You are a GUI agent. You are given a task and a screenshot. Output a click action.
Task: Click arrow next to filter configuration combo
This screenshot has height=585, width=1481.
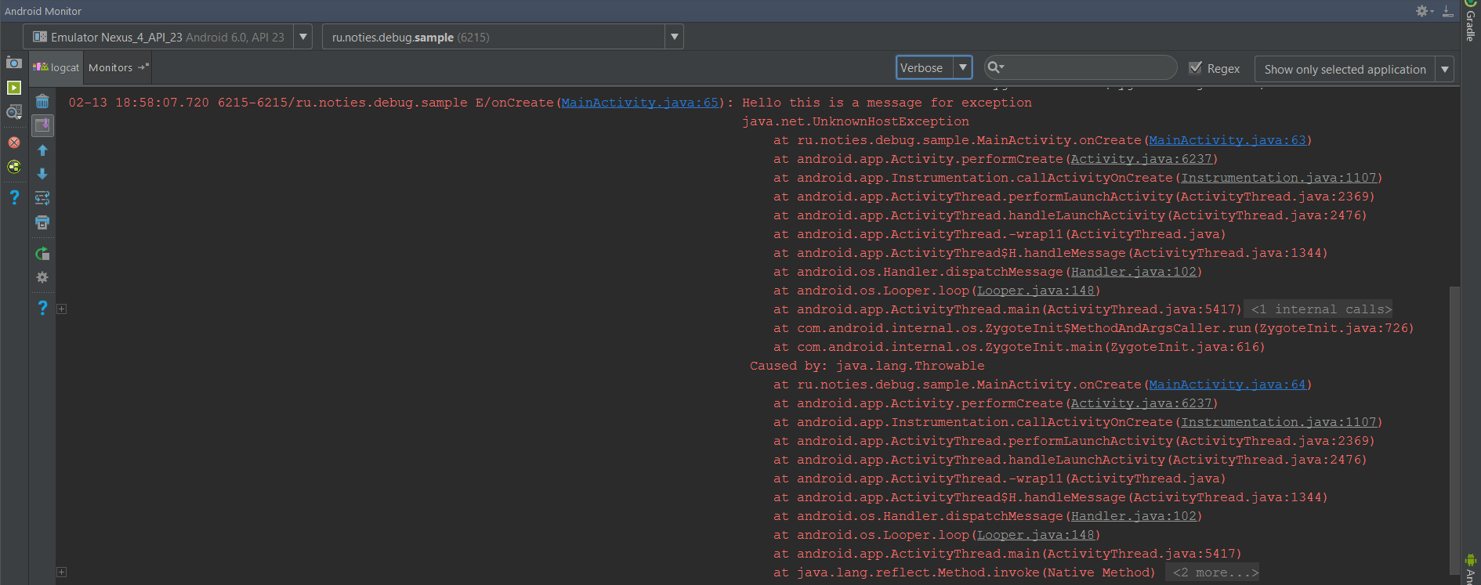[1444, 69]
